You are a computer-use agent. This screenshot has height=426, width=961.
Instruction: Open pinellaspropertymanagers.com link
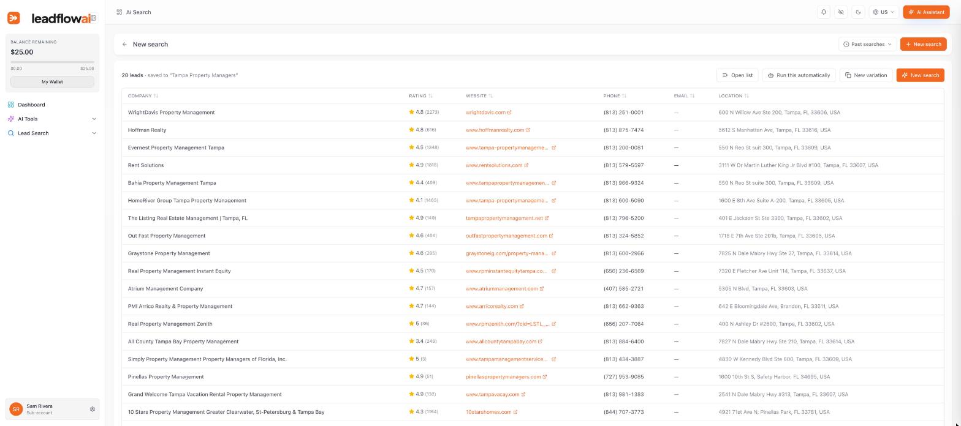[506, 377]
